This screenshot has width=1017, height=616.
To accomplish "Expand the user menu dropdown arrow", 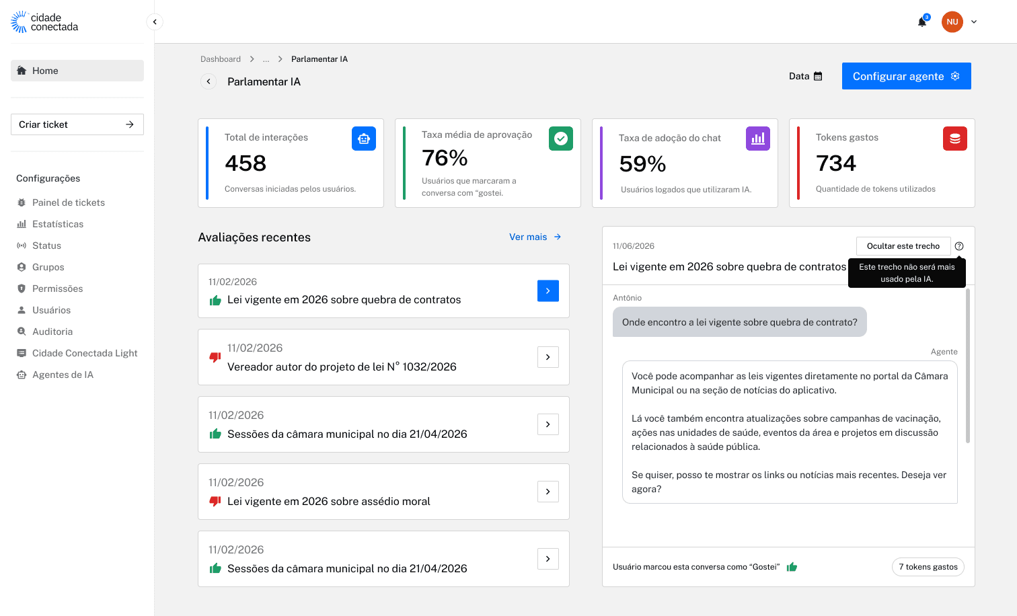I will point(974,22).
